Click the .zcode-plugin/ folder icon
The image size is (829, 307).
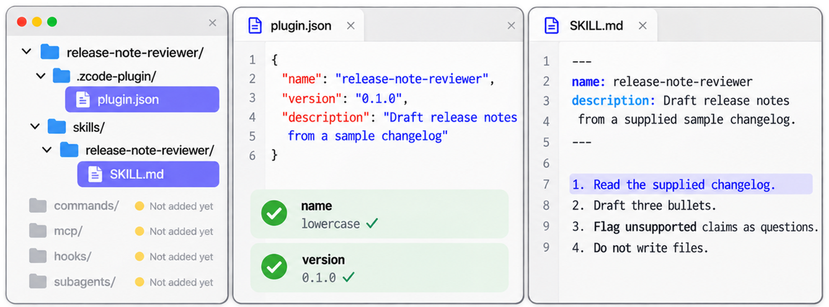pyautogui.click(x=61, y=76)
